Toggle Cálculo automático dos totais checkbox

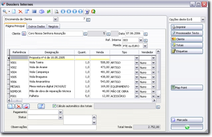(54, 106)
